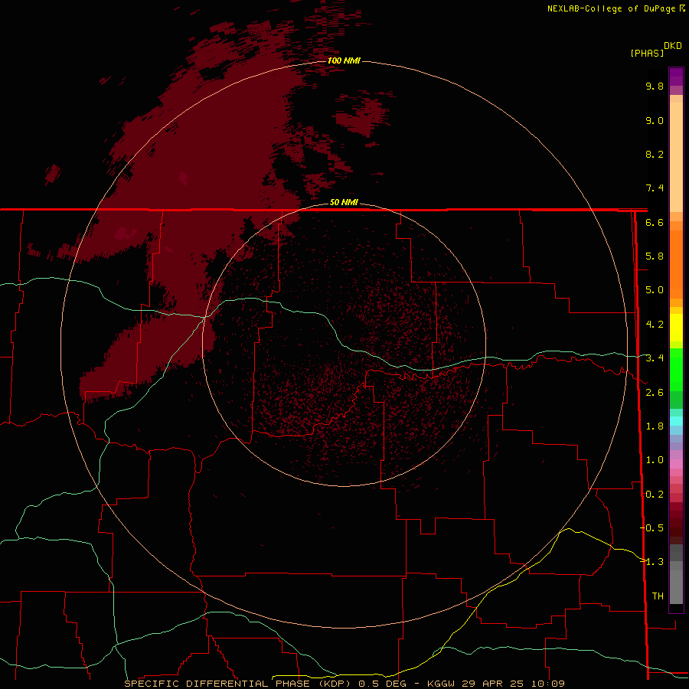Click the -0.5 value on the color scale
This screenshot has width=689, height=689.
coord(651,528)
